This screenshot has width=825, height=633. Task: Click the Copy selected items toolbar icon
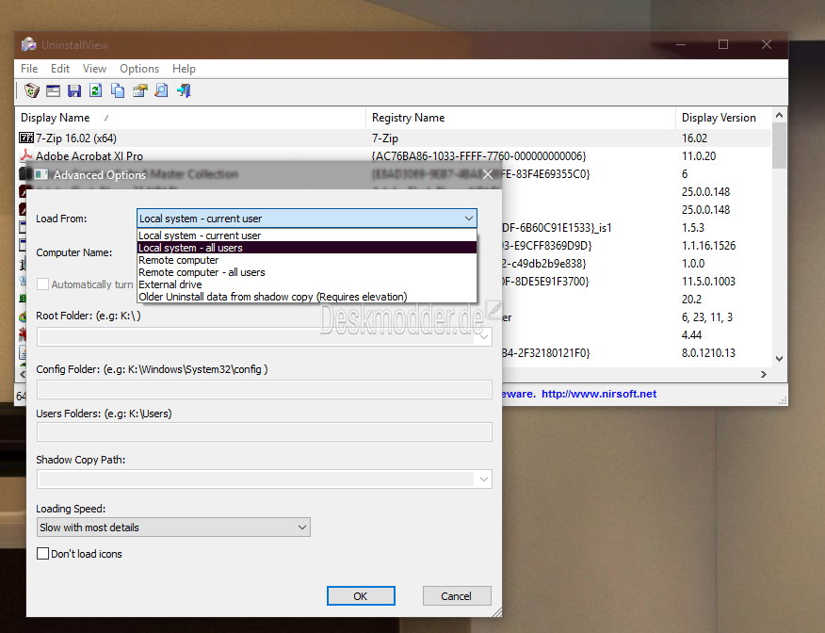(x=118, y=90)
